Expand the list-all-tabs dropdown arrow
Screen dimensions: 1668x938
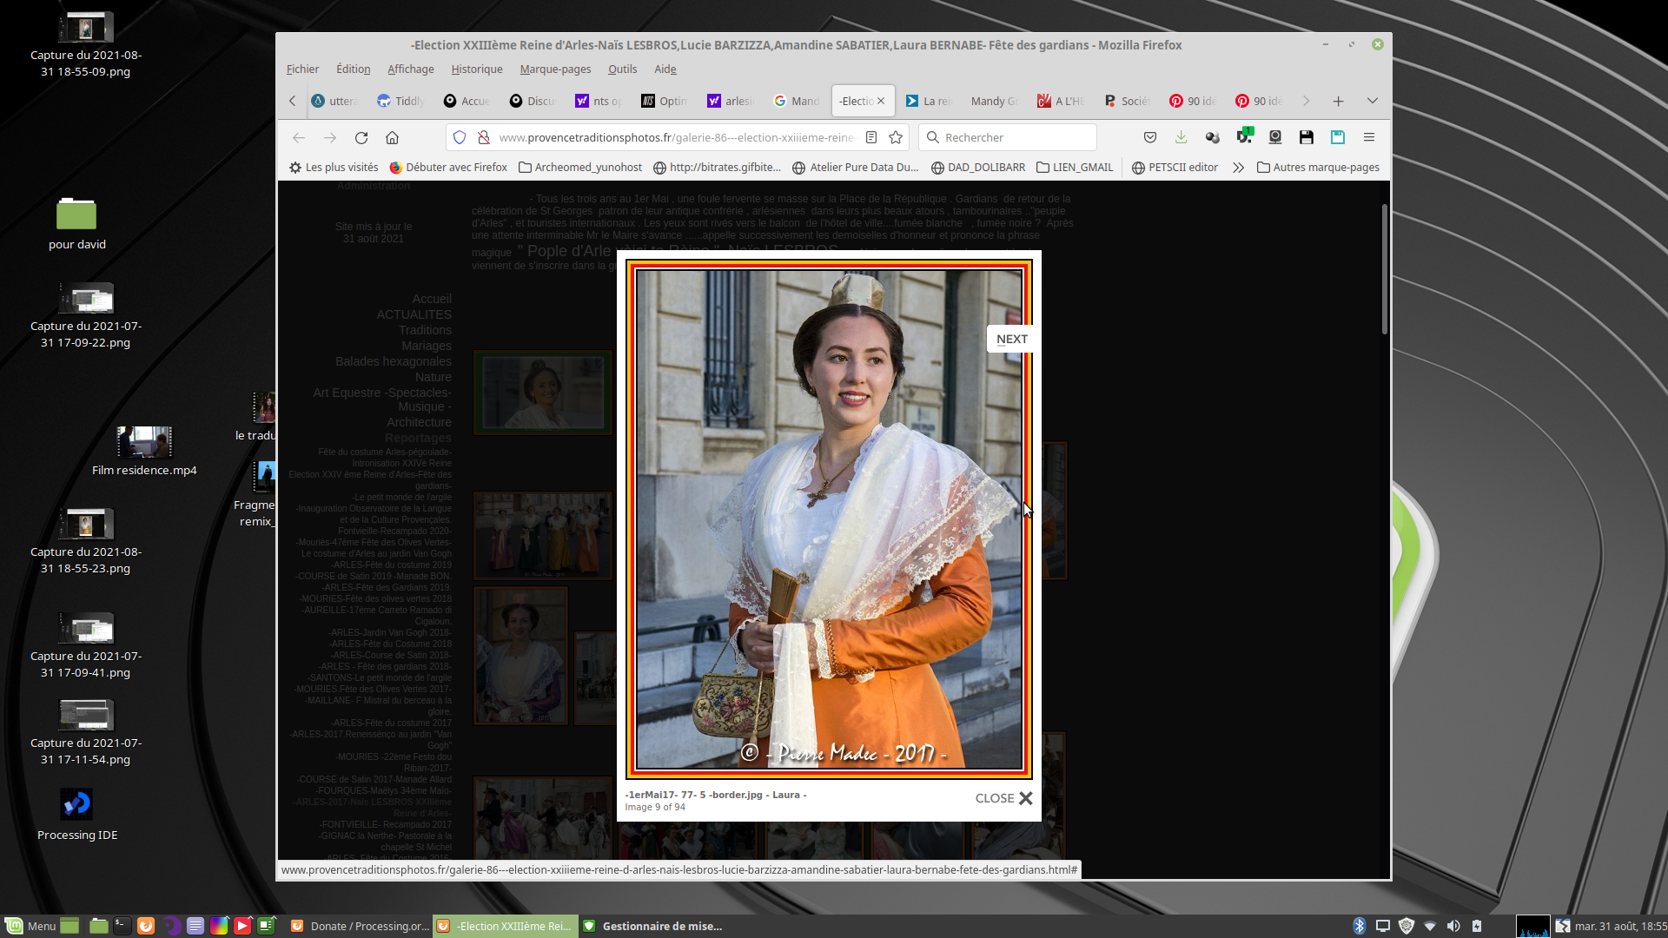point(1373,102)
